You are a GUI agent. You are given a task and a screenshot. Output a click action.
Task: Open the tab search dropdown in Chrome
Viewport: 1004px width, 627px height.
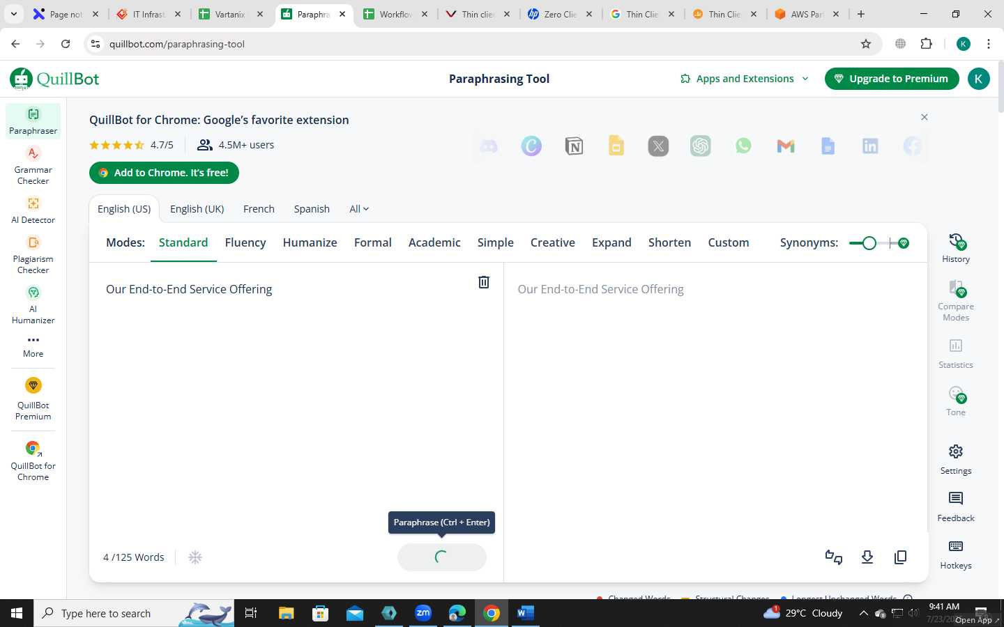(x=14, y=14)
